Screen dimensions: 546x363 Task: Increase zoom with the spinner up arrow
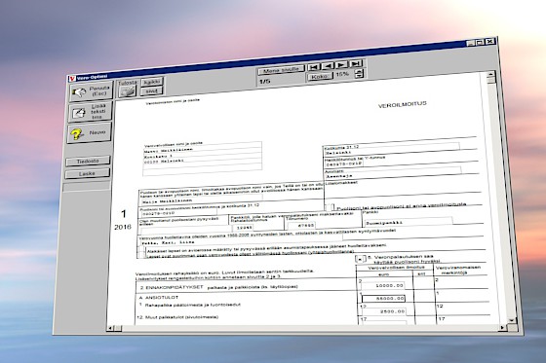coord(360,72)
